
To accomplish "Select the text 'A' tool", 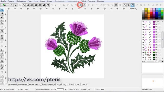I will tap(12, 5).
